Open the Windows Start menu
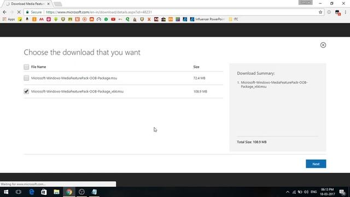 pyautogui.click(x=6, y=192)
